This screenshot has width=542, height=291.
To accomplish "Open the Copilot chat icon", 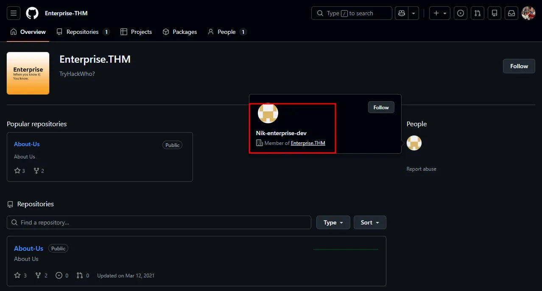I will coord(401,13).
